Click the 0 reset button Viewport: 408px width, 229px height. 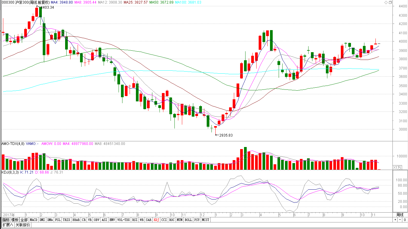(405, 220)
